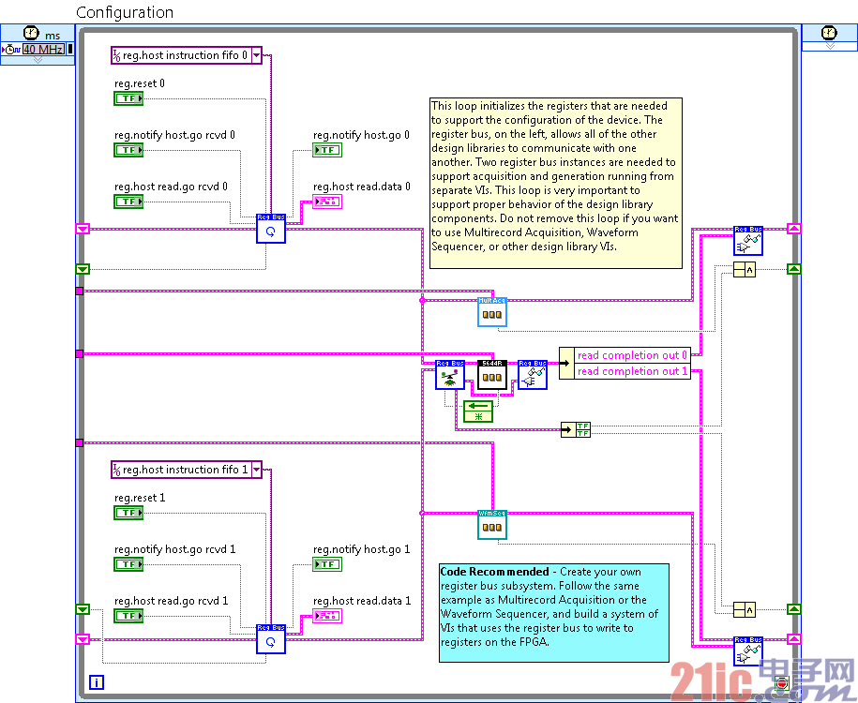Toggle reg.host read.go rcvd 0 boolean
The height and width of the screenshot is (703, 858).
click(x=128, y=202)
